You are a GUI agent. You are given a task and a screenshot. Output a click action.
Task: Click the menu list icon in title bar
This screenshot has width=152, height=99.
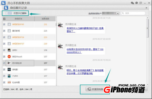pos(141,3)
